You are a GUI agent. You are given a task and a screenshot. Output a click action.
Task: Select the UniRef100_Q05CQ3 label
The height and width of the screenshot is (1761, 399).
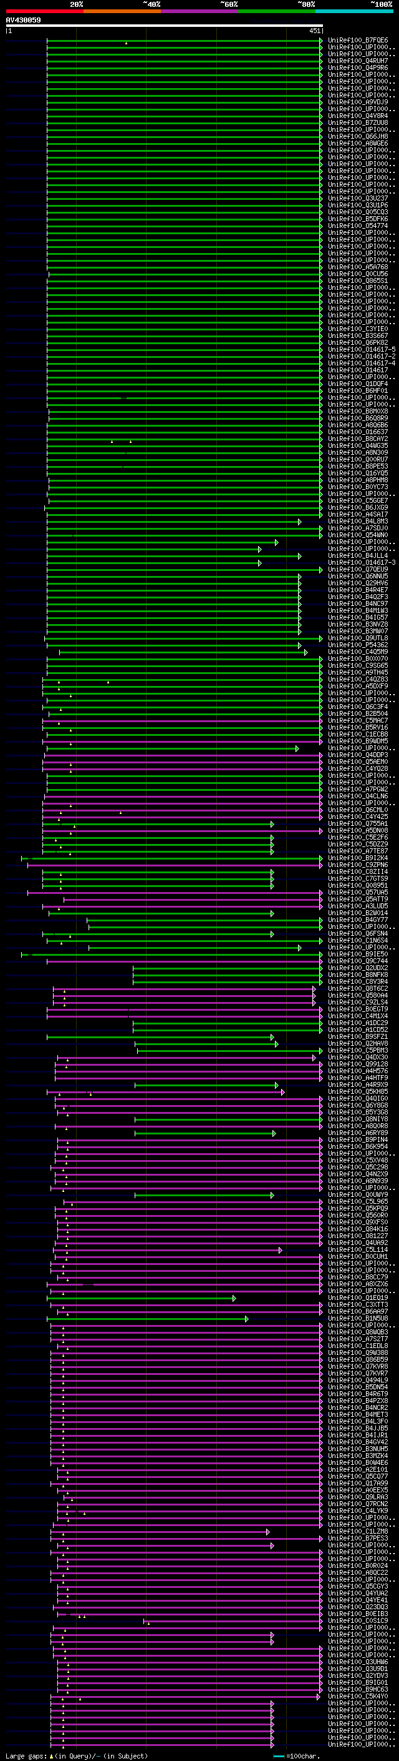(x=358, y=212)
